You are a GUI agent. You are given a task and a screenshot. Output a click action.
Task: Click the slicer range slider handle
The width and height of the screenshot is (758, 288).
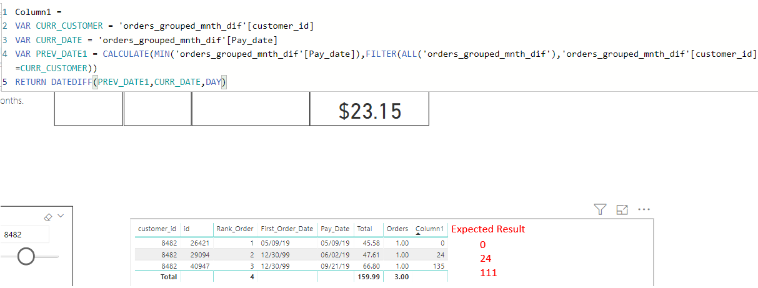(x=26, y=256)
